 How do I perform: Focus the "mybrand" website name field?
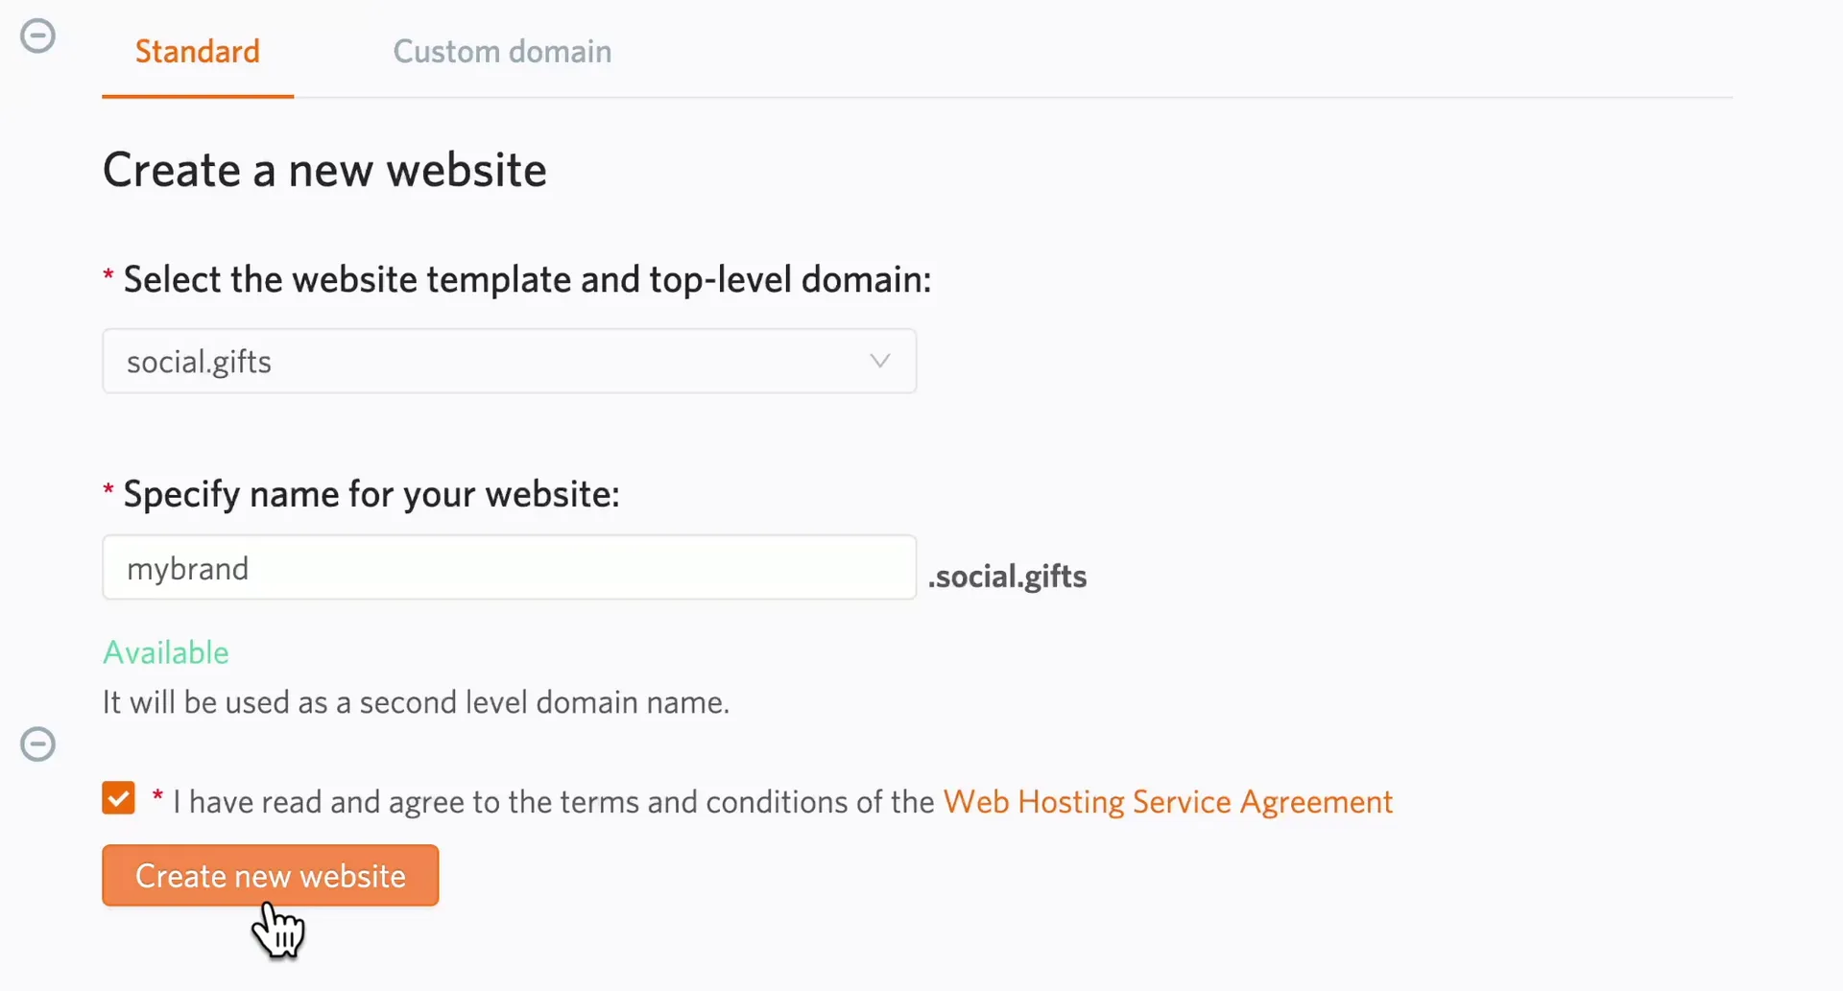tap(509, 568)
